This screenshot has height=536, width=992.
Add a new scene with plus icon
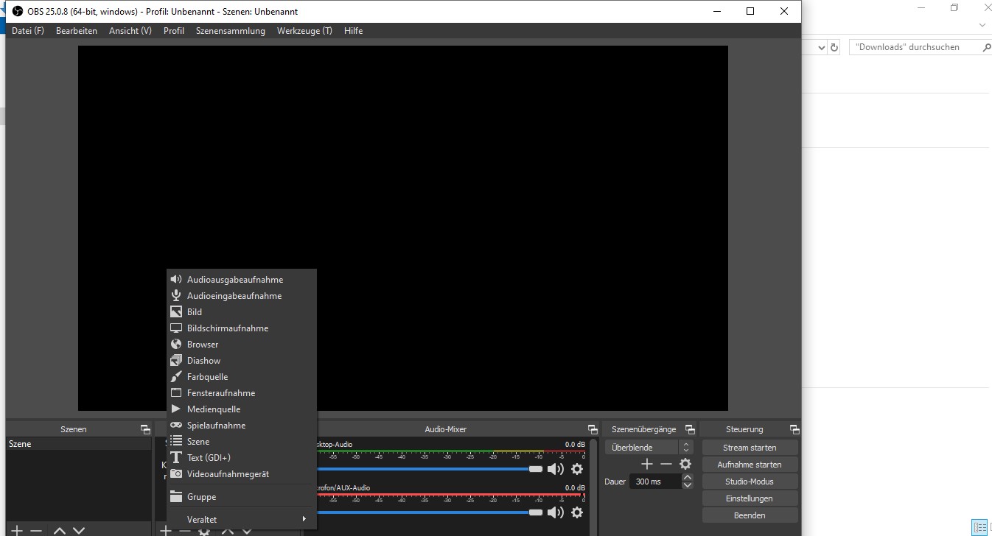[x=16, y=530]
